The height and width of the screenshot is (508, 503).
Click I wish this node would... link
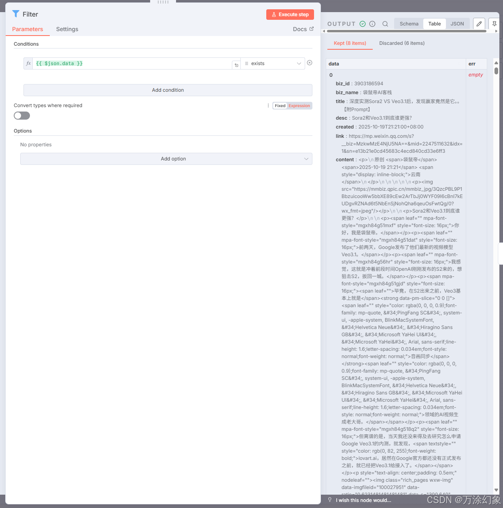click(363, 500)
